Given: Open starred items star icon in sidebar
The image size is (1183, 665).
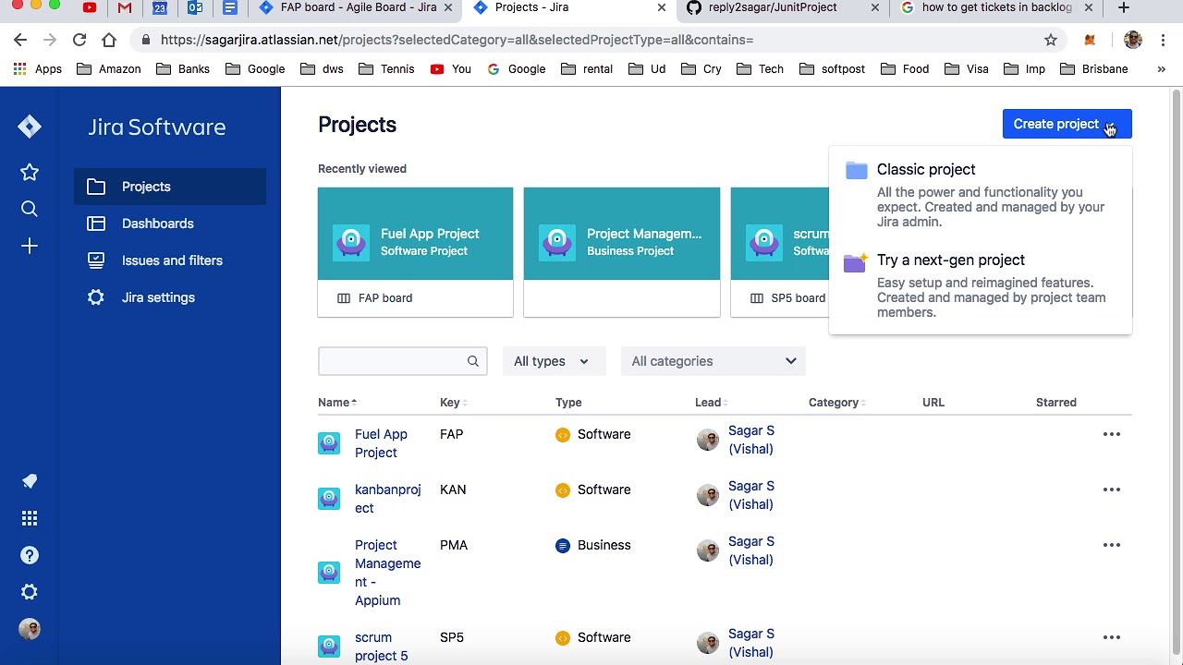Looking at the screenshot, I should tap(30, 172).
